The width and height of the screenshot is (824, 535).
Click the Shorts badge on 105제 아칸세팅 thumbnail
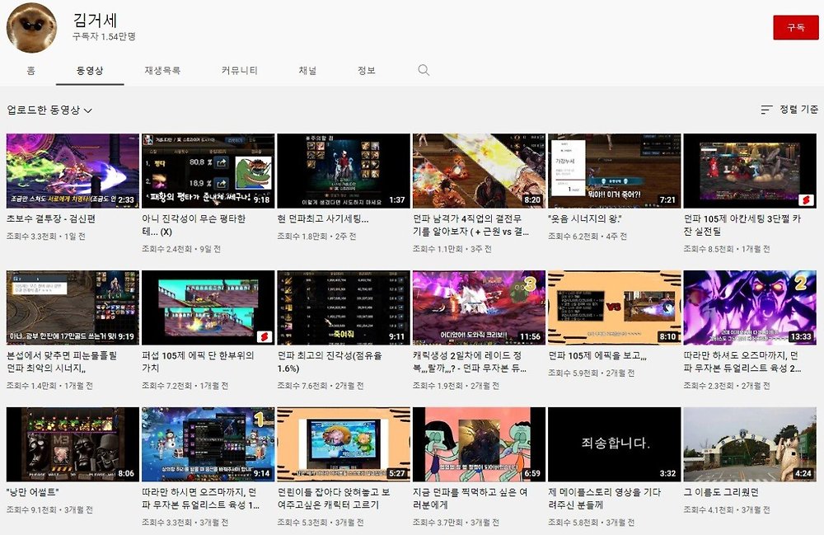(806, 199)
